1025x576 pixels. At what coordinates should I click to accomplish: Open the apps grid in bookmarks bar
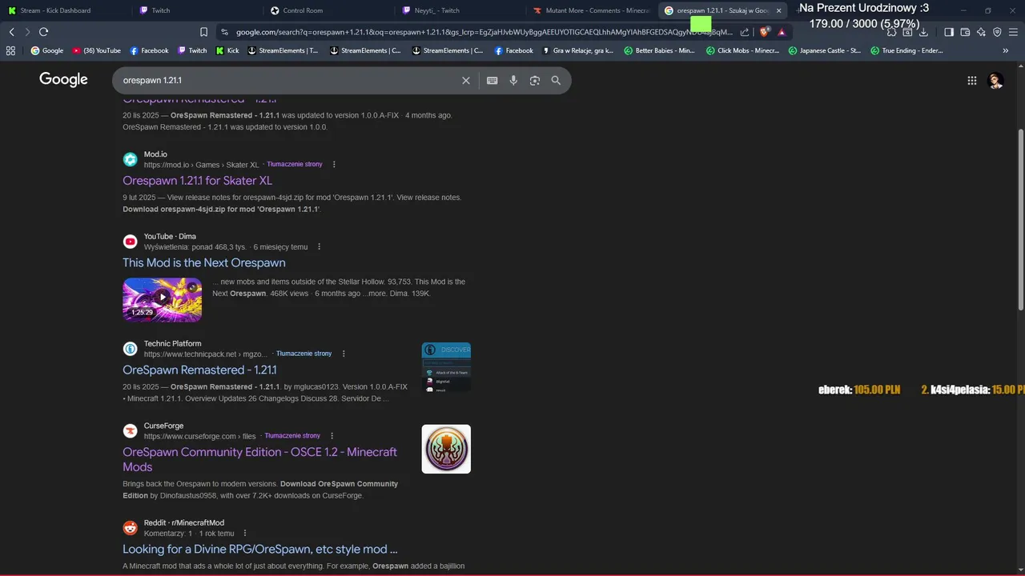click(x=10, y=50)
